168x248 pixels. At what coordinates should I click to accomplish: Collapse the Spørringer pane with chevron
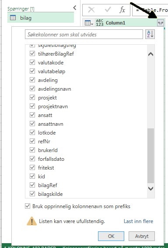pos(75,7)
